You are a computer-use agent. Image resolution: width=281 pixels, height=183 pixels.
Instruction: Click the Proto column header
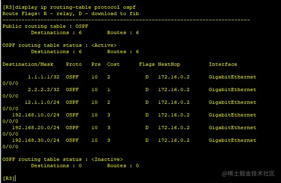(74, 64)
